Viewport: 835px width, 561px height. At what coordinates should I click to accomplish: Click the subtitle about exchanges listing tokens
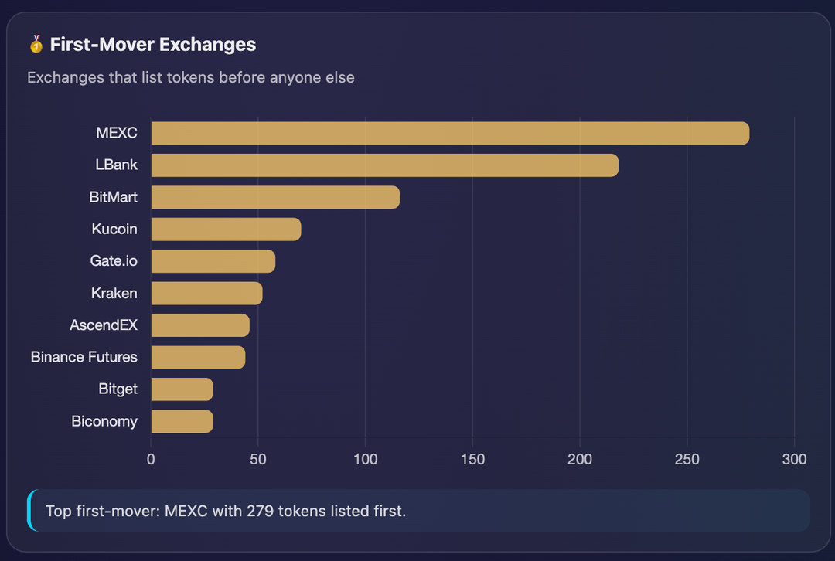pos(191,77)
